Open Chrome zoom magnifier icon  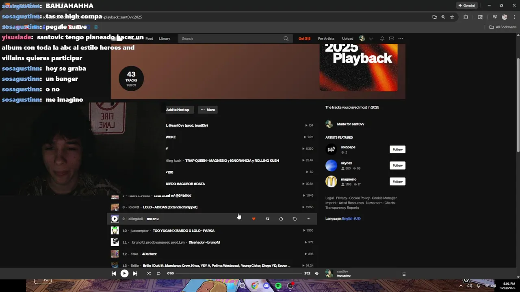(443, 17)
